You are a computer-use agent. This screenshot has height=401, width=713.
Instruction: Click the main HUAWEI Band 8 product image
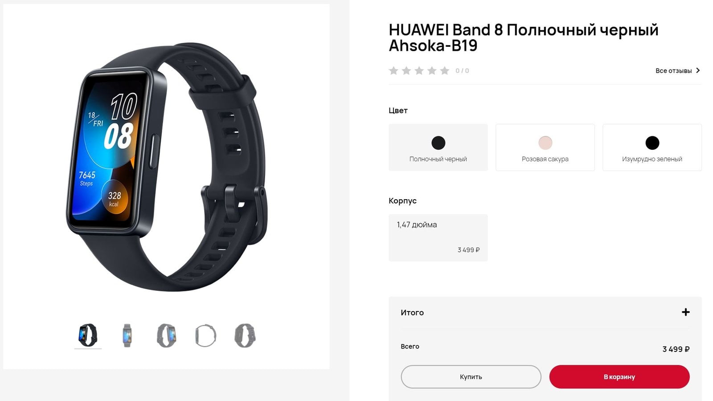pos(166,167)
